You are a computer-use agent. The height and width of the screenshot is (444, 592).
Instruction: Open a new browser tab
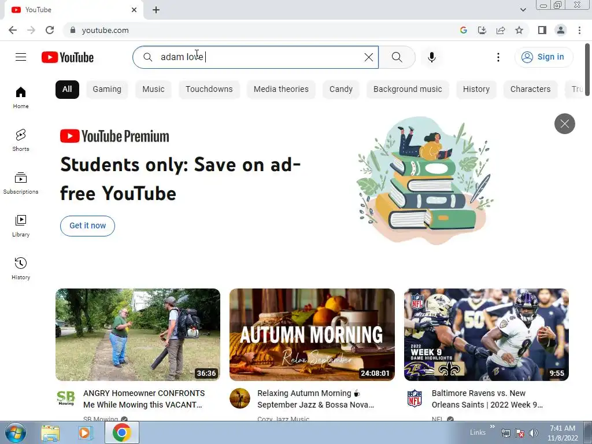coord(156,10)
